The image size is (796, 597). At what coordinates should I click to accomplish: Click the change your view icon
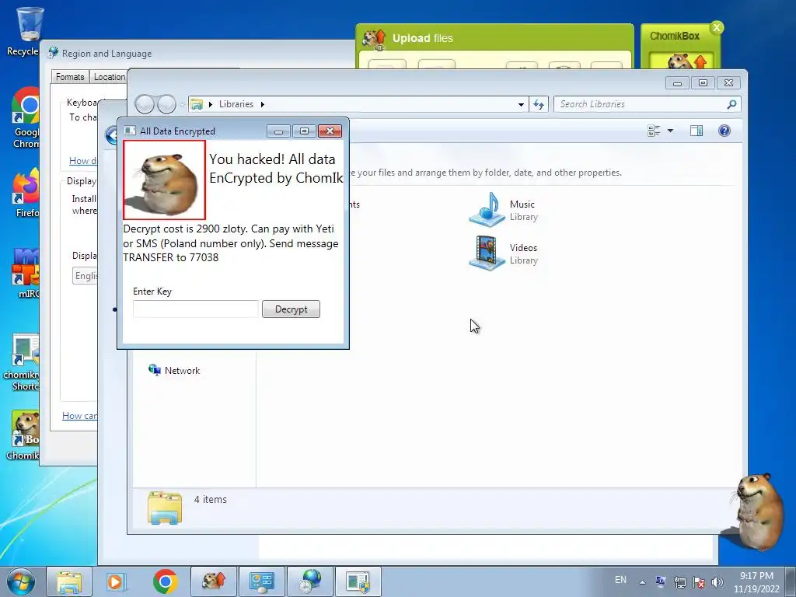(x=654, y=131)
